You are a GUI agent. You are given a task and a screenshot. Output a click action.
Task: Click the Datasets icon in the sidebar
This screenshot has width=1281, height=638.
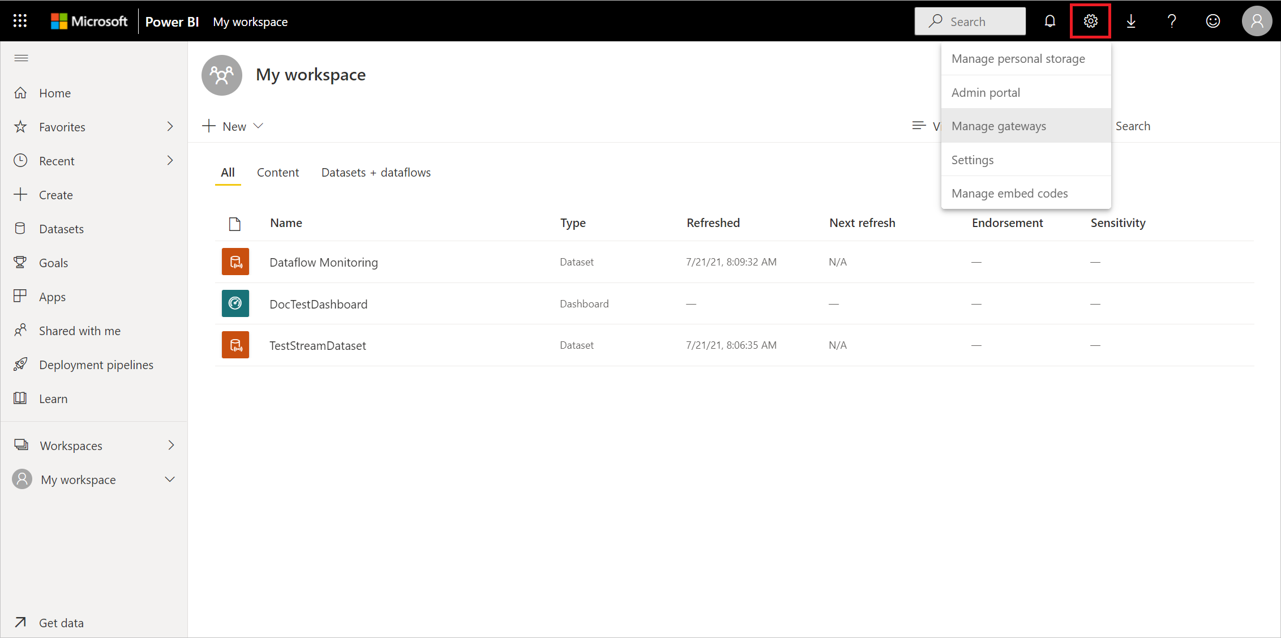point(20,228)
